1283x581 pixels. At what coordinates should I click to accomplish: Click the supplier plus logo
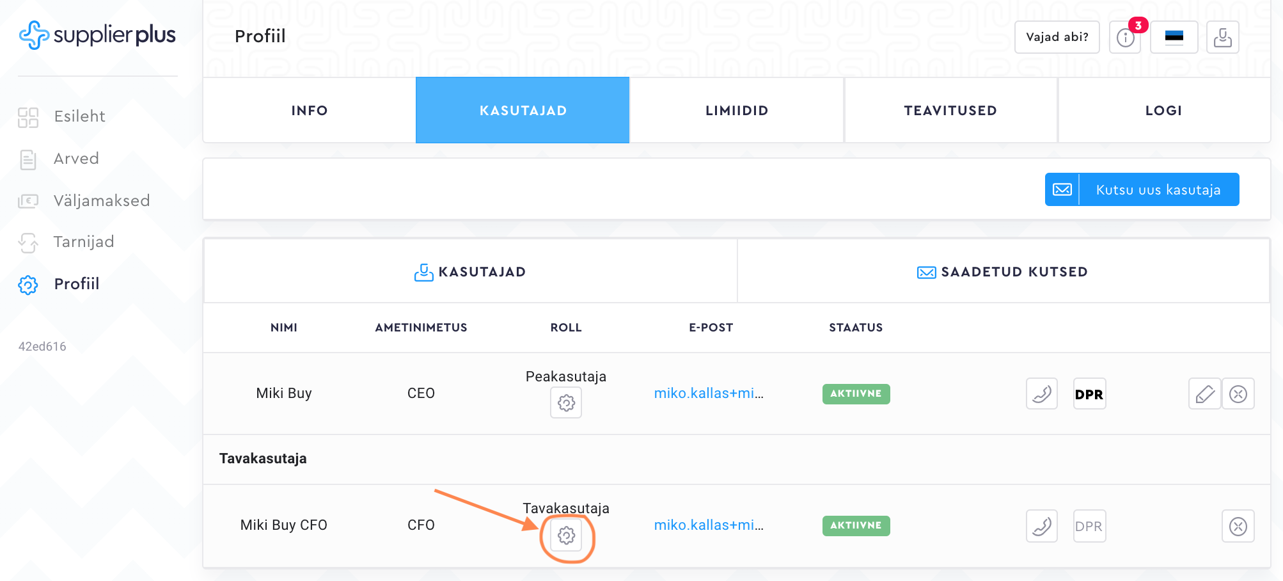click(x=97, y=35)
